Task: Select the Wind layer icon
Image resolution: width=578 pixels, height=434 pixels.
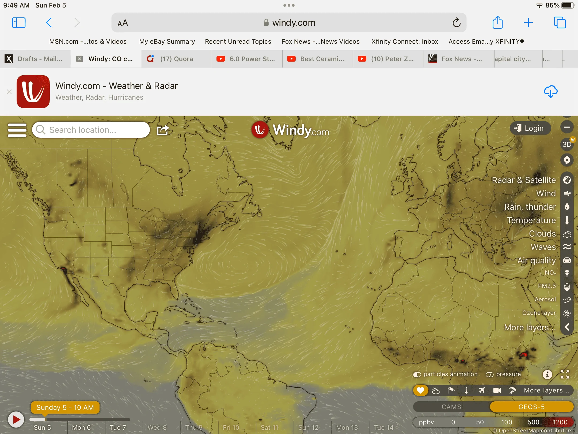Action: point(567,193)
